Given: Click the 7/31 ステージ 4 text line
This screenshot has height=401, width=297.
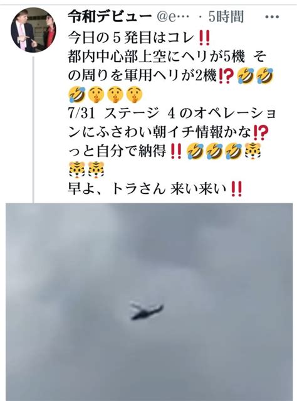Looking at the screenshot, I should (x=172, y=114).
